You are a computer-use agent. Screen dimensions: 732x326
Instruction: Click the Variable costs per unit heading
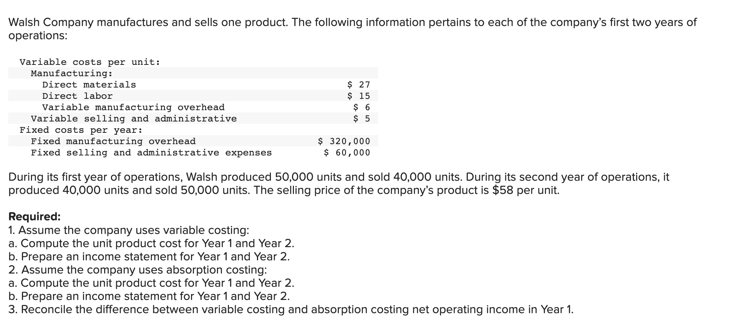(x=90, y=62)
